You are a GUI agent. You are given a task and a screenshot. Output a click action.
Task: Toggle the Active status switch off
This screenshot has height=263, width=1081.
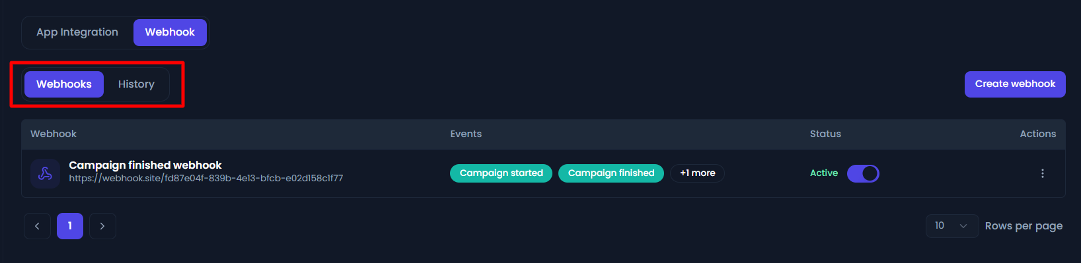click(x=863, y=173)
